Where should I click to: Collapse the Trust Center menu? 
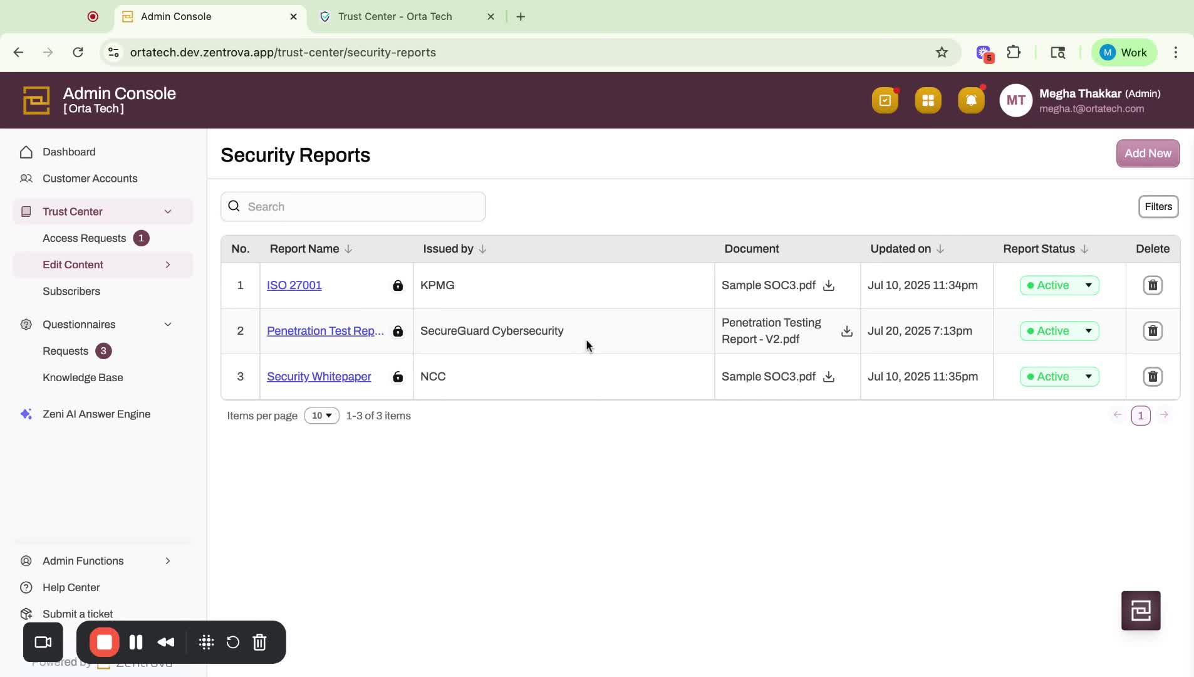[167, 212]
